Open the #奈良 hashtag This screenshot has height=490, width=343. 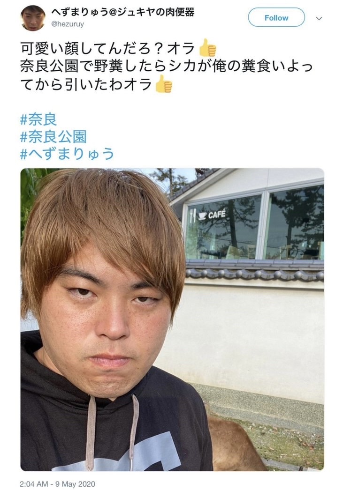click(x=38, y=119)
